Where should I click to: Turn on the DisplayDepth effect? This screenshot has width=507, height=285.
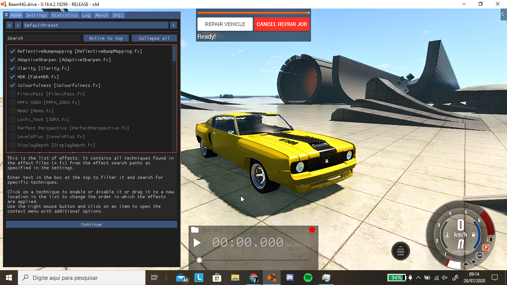(x=12, y=145)
